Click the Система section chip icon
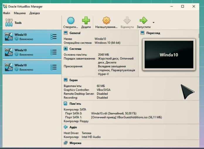 [66, 49]
